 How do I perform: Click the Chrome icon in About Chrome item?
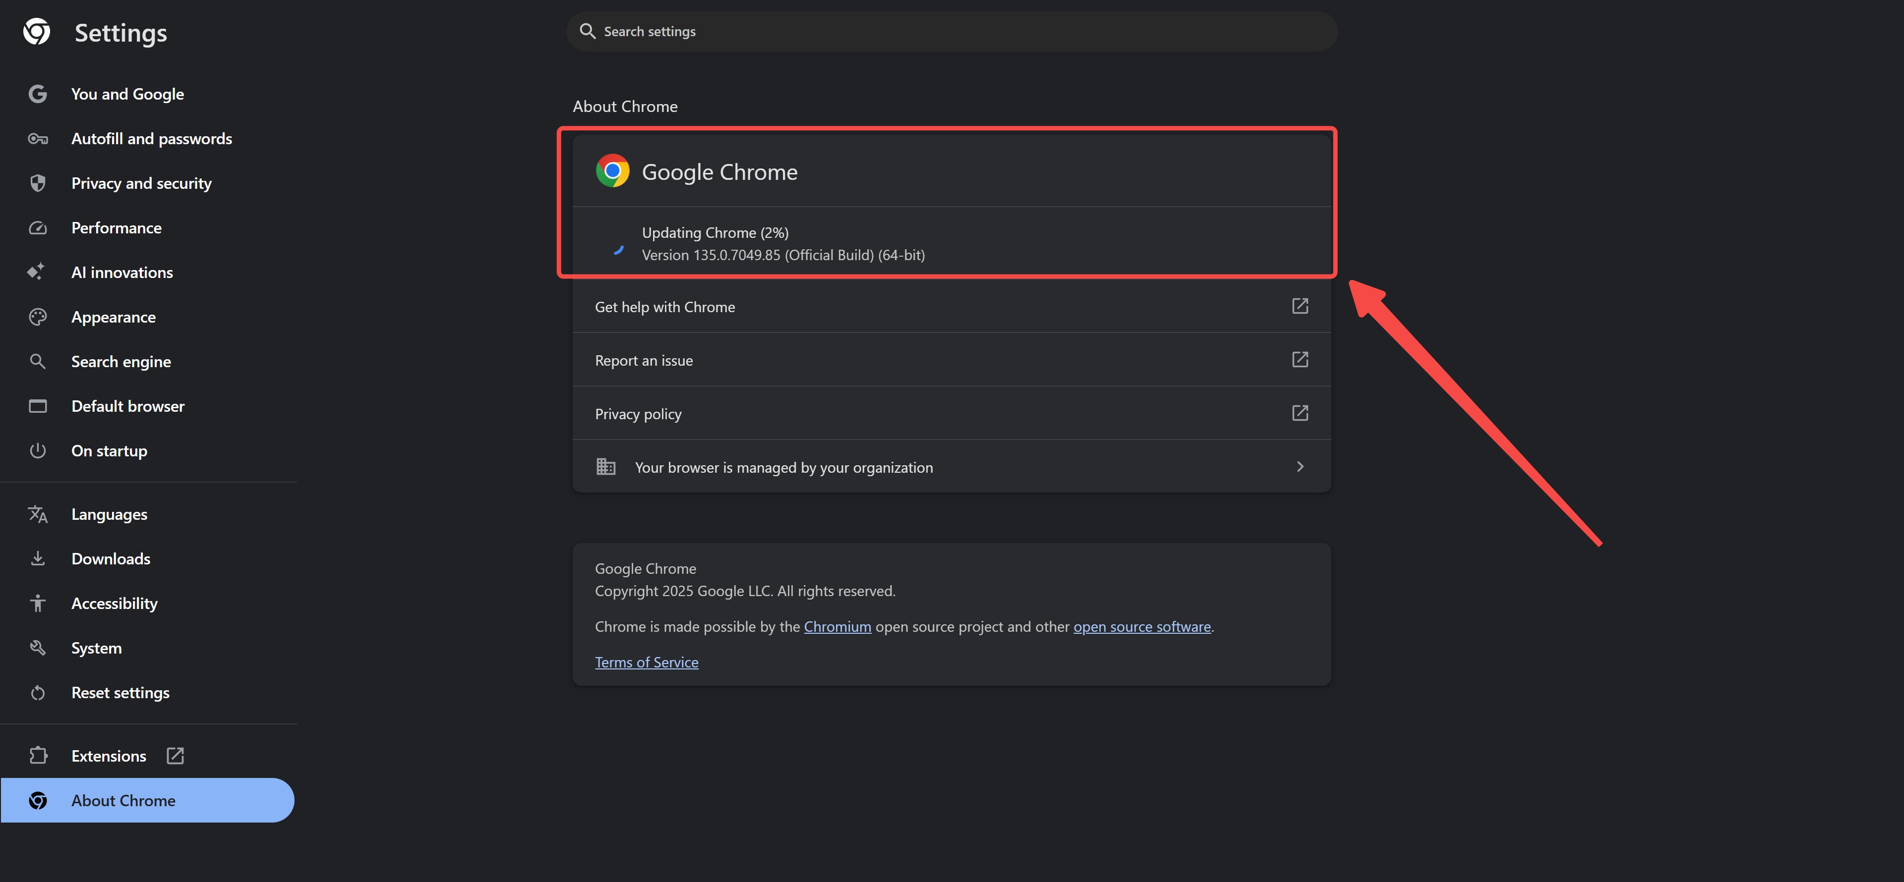point(38,801)
